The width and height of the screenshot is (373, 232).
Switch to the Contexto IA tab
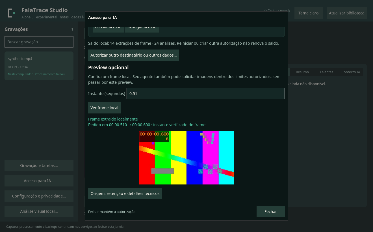click(x=351, y=72)
